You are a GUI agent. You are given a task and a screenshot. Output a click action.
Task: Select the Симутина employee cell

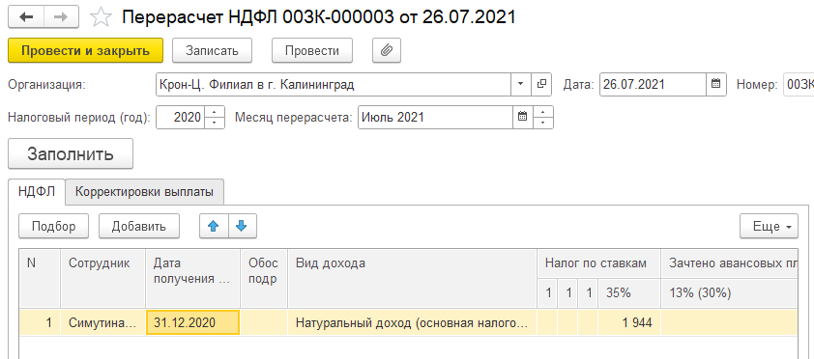pos(102,322)
